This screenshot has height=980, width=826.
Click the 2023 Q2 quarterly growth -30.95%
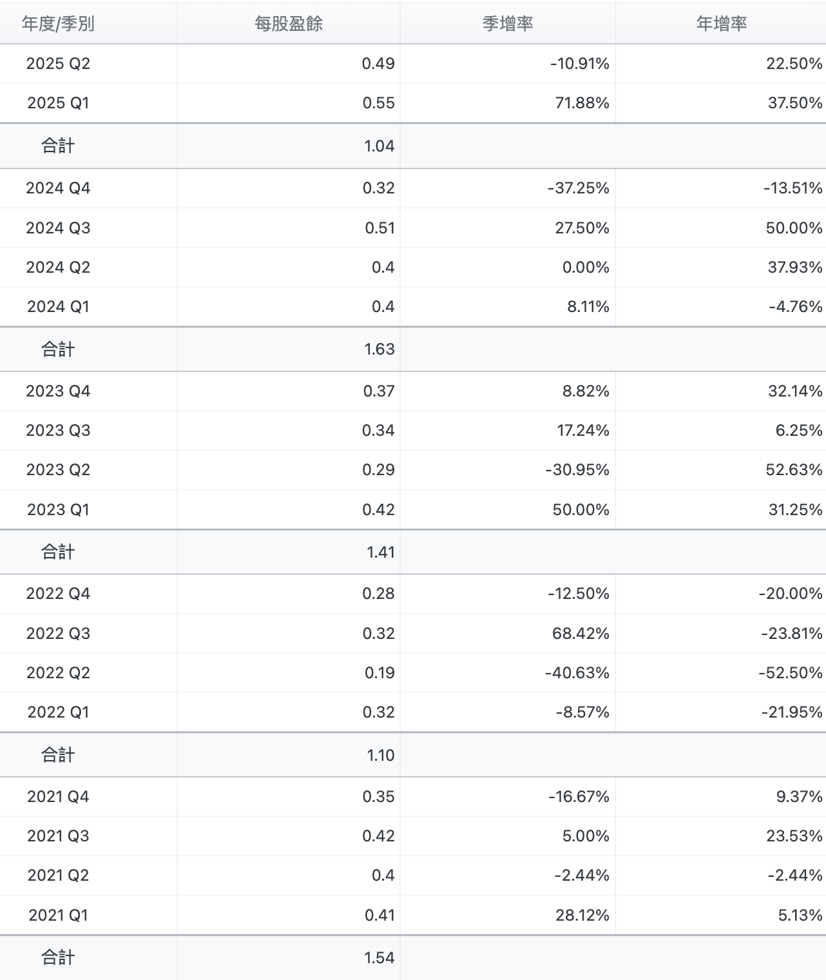coord(577,470)
